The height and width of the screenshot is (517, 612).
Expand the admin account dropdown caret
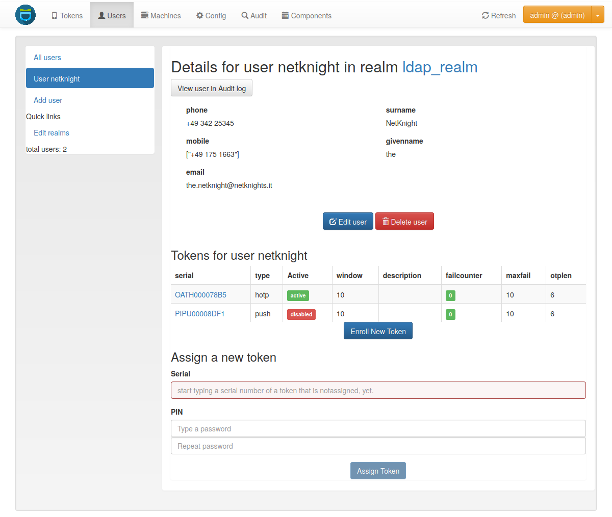598,15
